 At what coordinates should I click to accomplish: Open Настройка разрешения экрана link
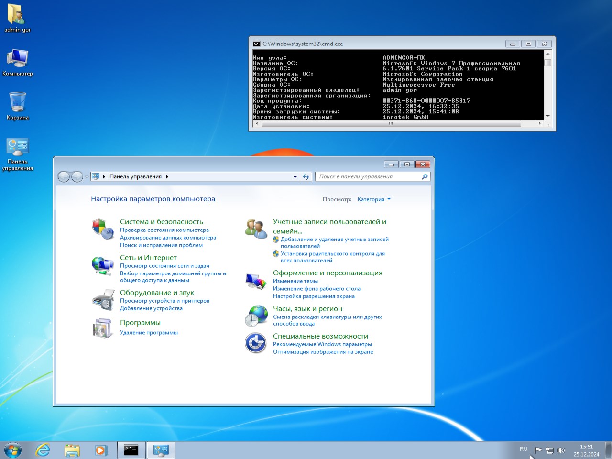[x=314, y=296]
